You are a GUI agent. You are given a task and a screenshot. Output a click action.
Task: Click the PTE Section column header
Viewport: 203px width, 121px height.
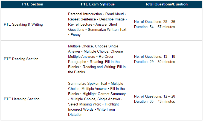[33, 4]
